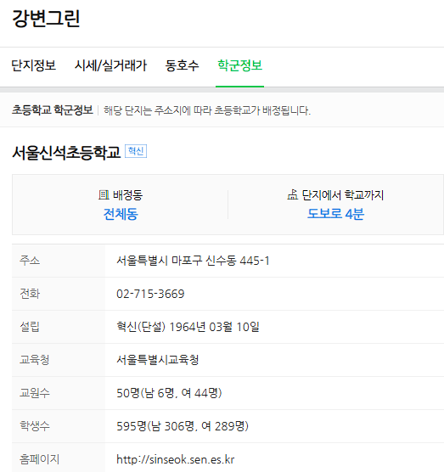This screenshot has width=444, height=472.
Task: Click the 강변그린 complex title
Action: (x=46, y=19)
